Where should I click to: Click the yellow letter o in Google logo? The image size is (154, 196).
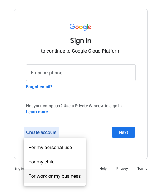(x=81, y=27)
